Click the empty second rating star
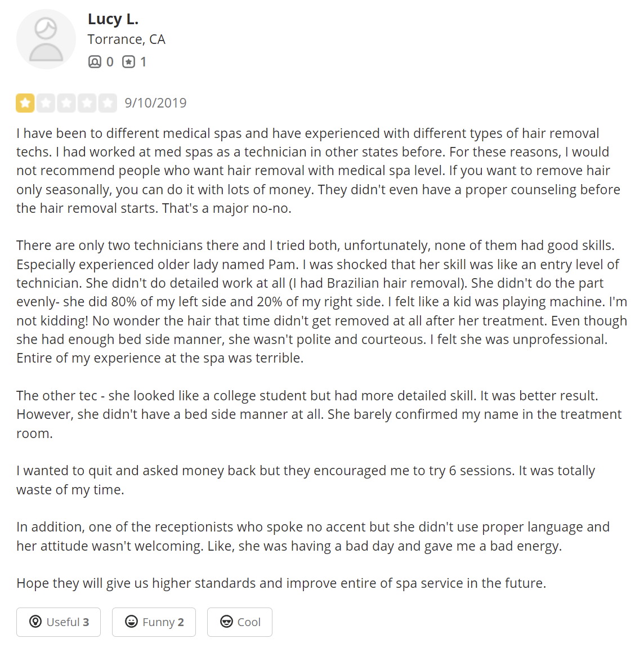The width and height of the screenshot is (635, 652). coord(46,102)
